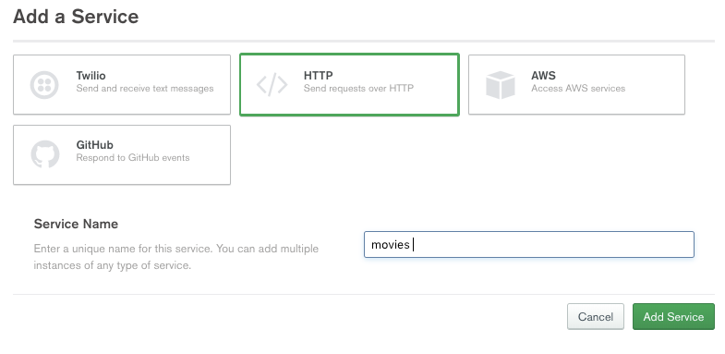Click the Service Name label
The width and height of the screenshot is (725, 354).
point(76,224)
